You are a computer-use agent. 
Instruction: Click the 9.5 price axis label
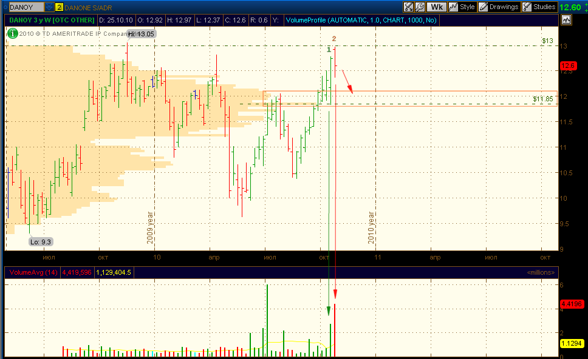(x=564, y=224)
